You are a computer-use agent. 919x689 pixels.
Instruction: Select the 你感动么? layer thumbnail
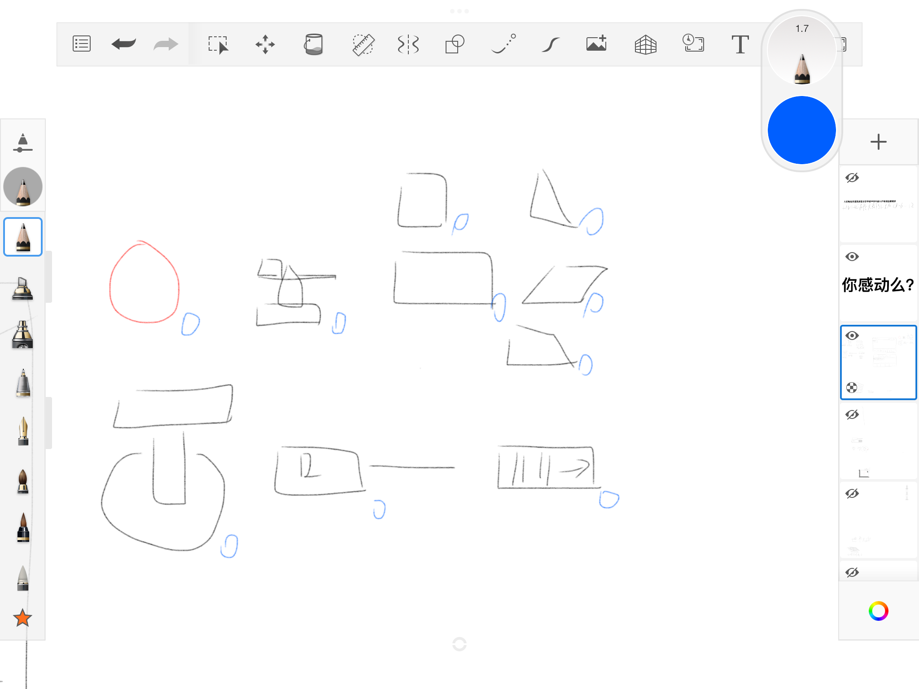coord(878,285)
